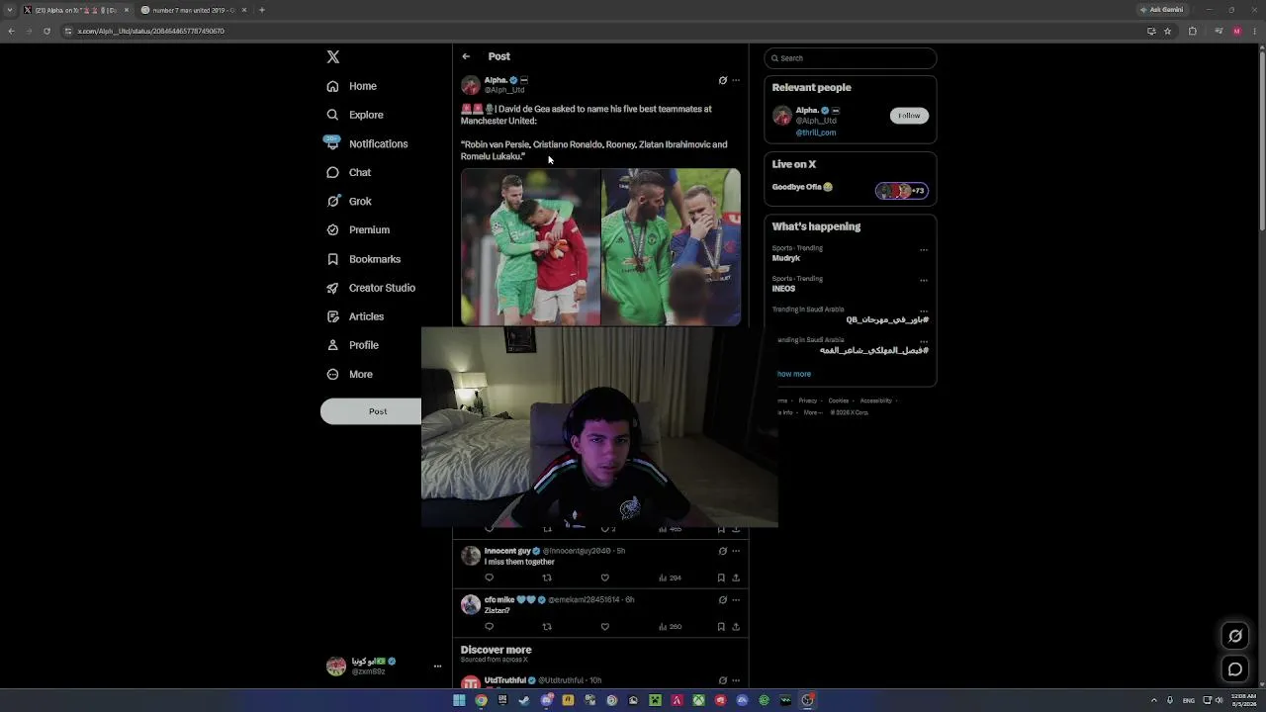Bookmark innocent guy's comment
The width and height of the screenshot is (1266, 712).
(721, 578)
